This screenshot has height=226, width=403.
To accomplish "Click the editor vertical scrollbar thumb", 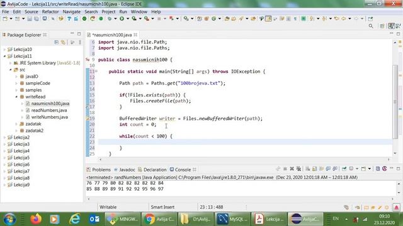I will 395,102.
